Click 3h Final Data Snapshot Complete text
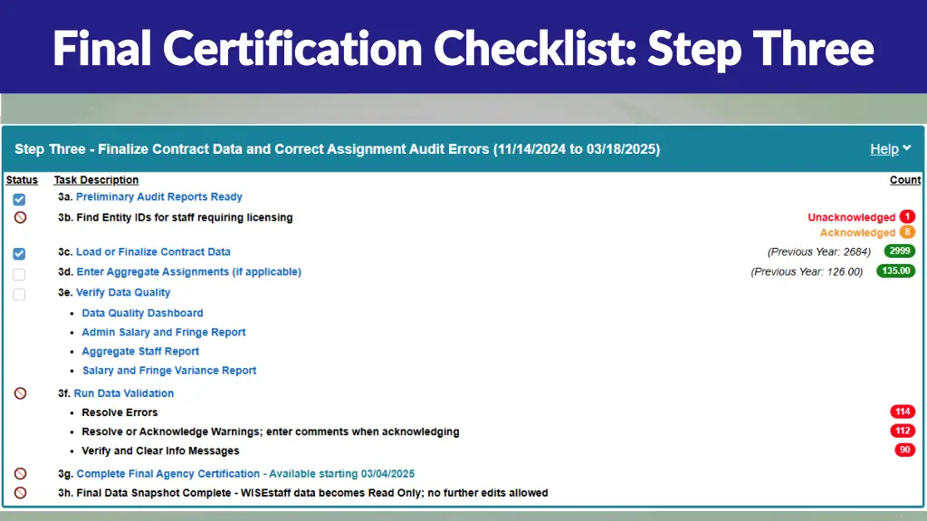This screenshot has width=927, height=521. pos(302,493)
